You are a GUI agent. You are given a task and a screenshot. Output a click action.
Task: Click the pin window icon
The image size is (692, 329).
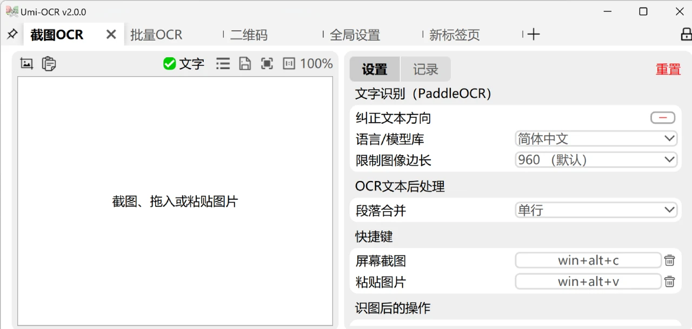[x=12, y=34]
